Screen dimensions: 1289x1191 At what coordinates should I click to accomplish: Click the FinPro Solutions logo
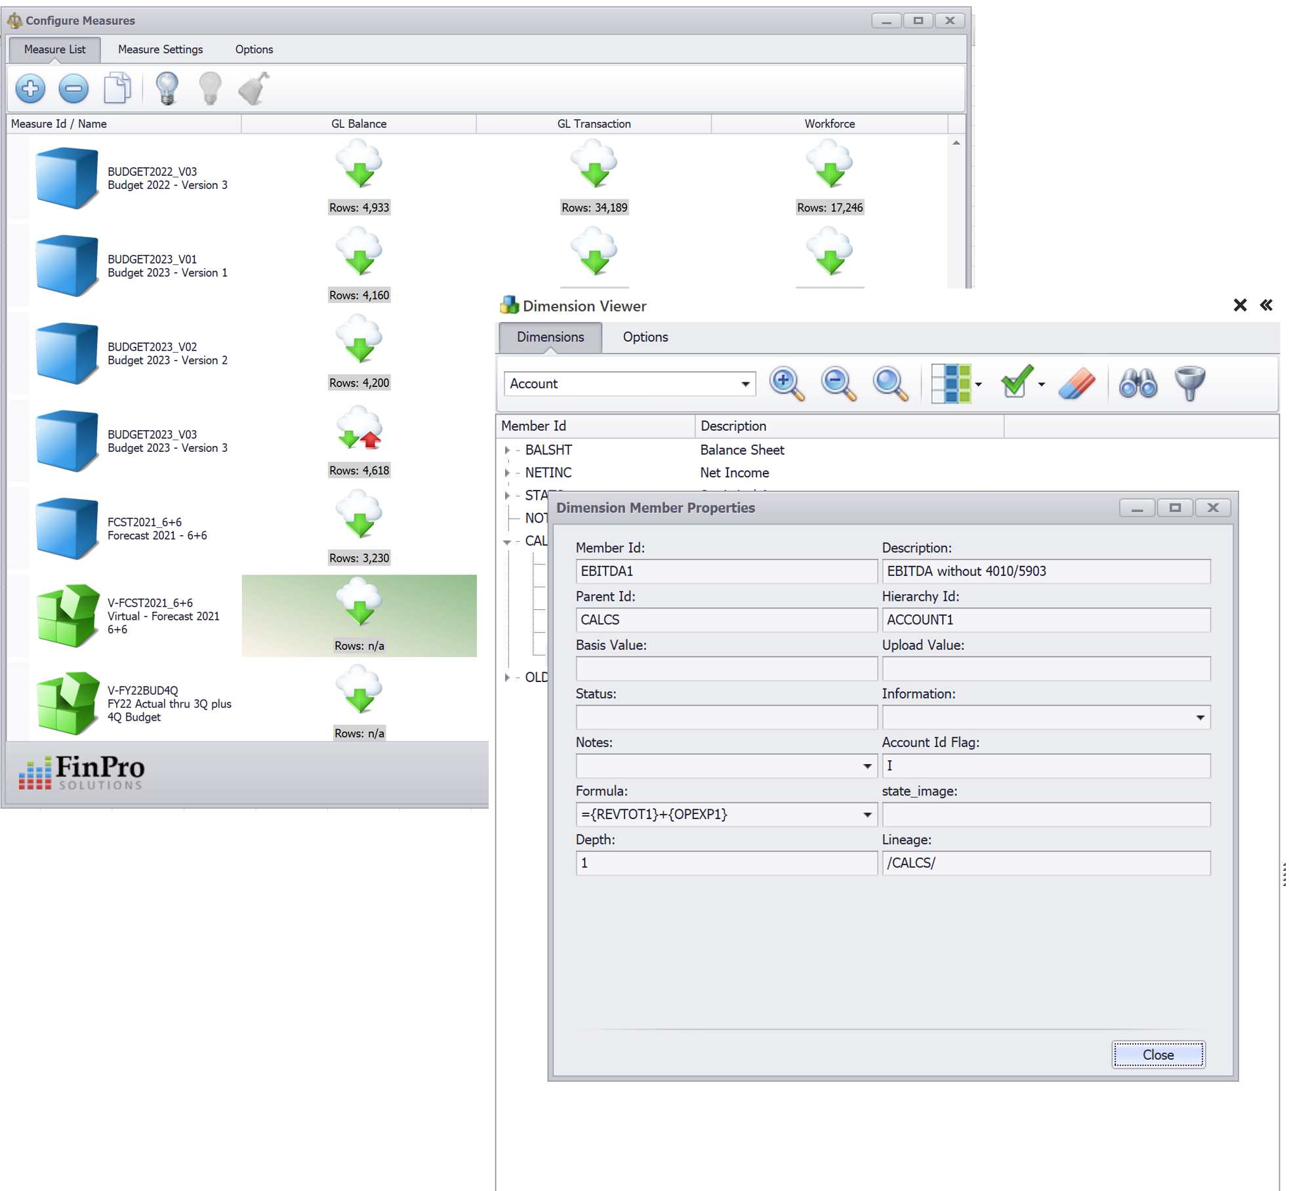81,772
